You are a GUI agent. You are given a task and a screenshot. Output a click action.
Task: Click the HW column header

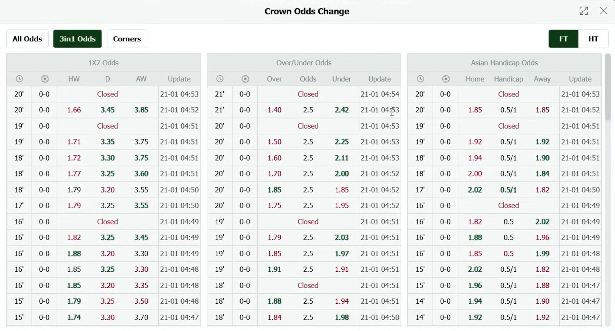(74, 79)
